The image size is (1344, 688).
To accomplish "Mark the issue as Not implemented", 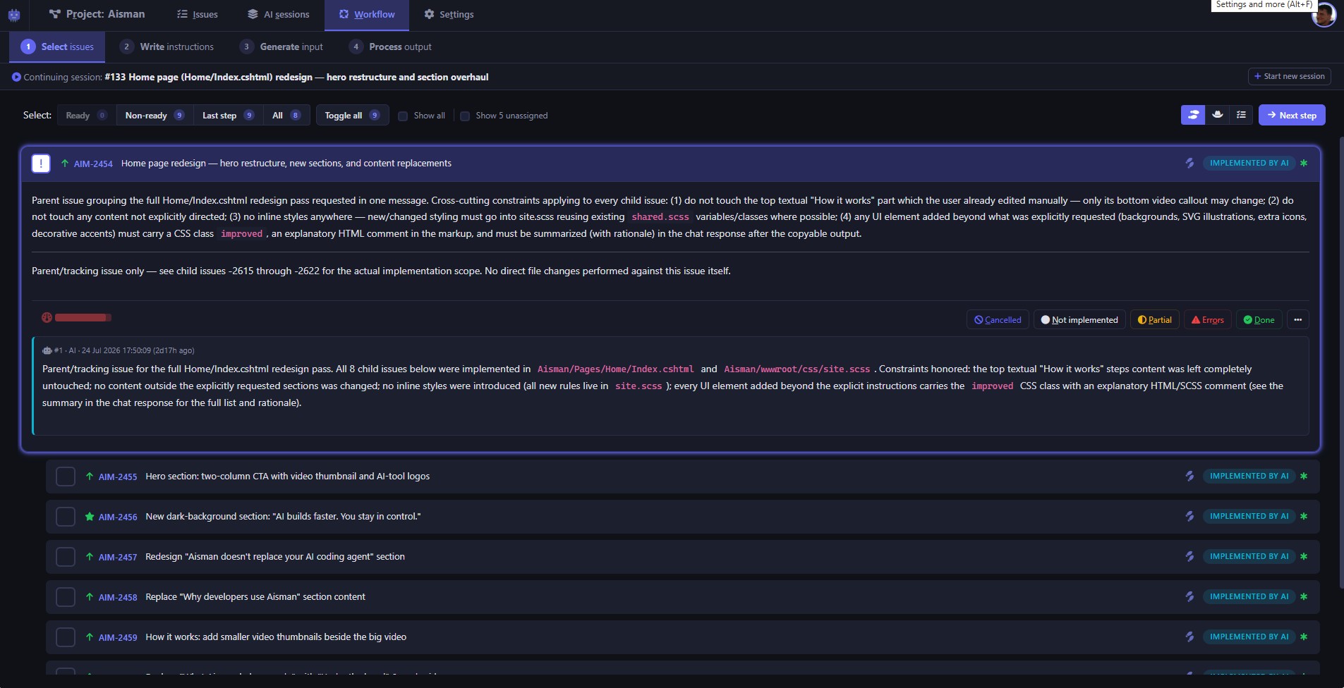I will pos(1079,319).
